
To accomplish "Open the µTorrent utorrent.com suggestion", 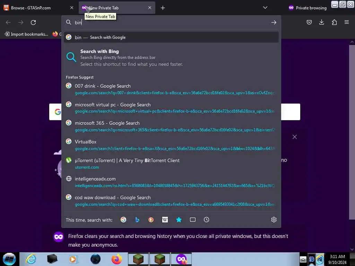I will 171,163.
